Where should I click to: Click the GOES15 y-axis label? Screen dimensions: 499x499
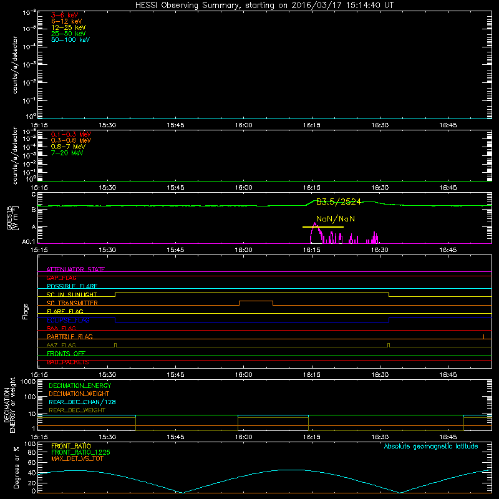click(x=13, y=218)
